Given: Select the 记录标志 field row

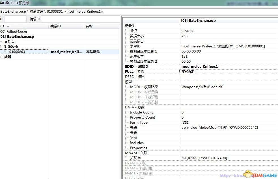Looking at the screenshot, I should pyautogui.click(x=137, y=41).
